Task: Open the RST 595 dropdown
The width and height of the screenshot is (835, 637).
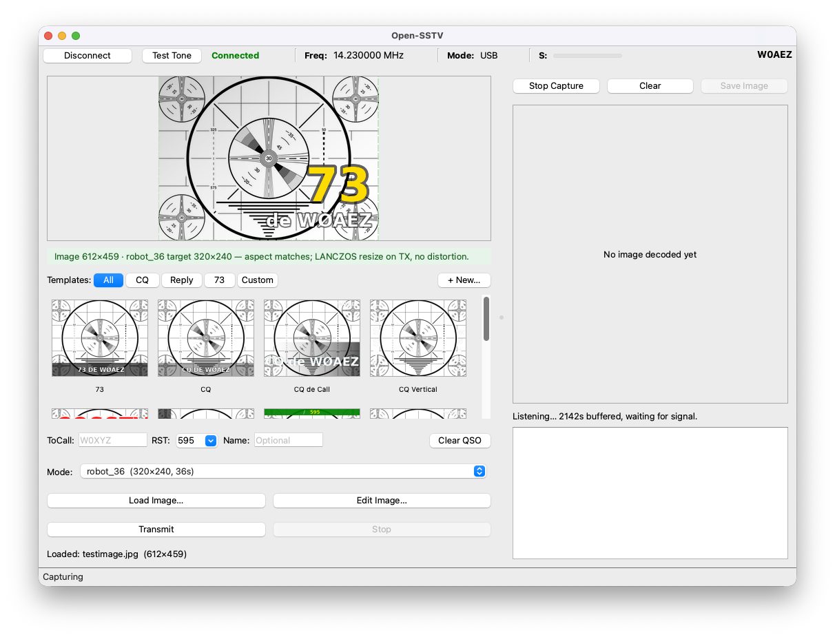Action: [197, 441]
